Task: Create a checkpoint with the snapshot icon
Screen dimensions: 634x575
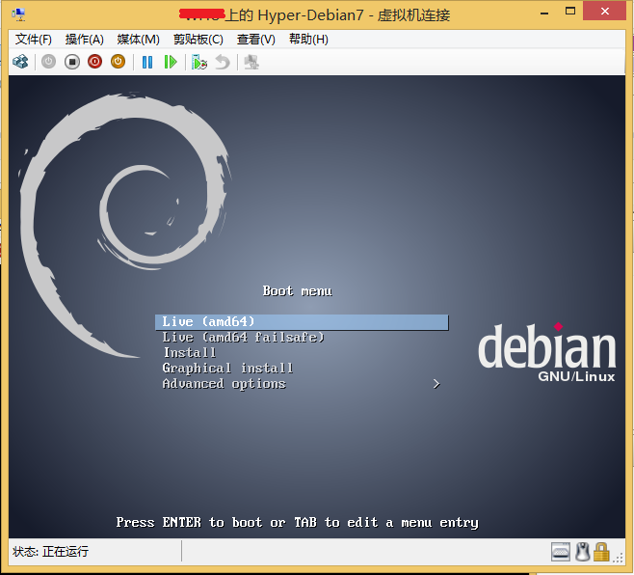Action: (x=198, y=63)
